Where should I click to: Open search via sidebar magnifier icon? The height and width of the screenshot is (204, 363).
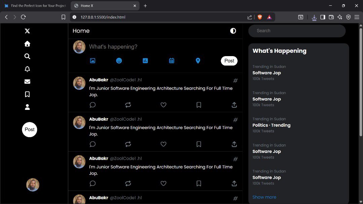pyautogui.click(x=27, y=56)
